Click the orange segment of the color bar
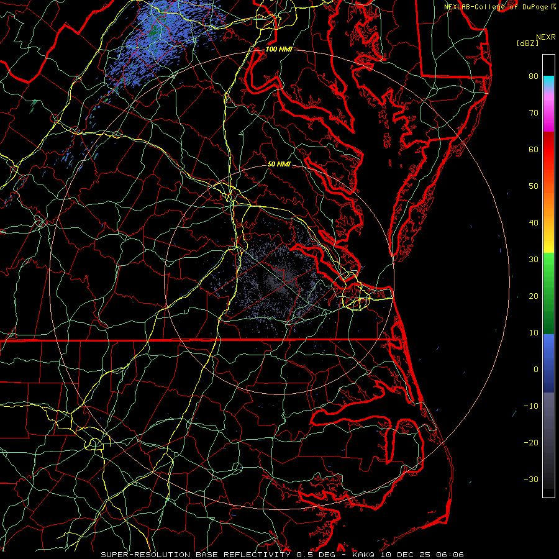This screenshot has height=559, width=559. pos(548,203)
